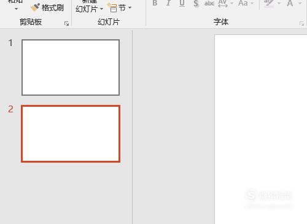This screenshot has width=307, height=224.
Task: Click the 格式刷 text label
Action: 53,8
